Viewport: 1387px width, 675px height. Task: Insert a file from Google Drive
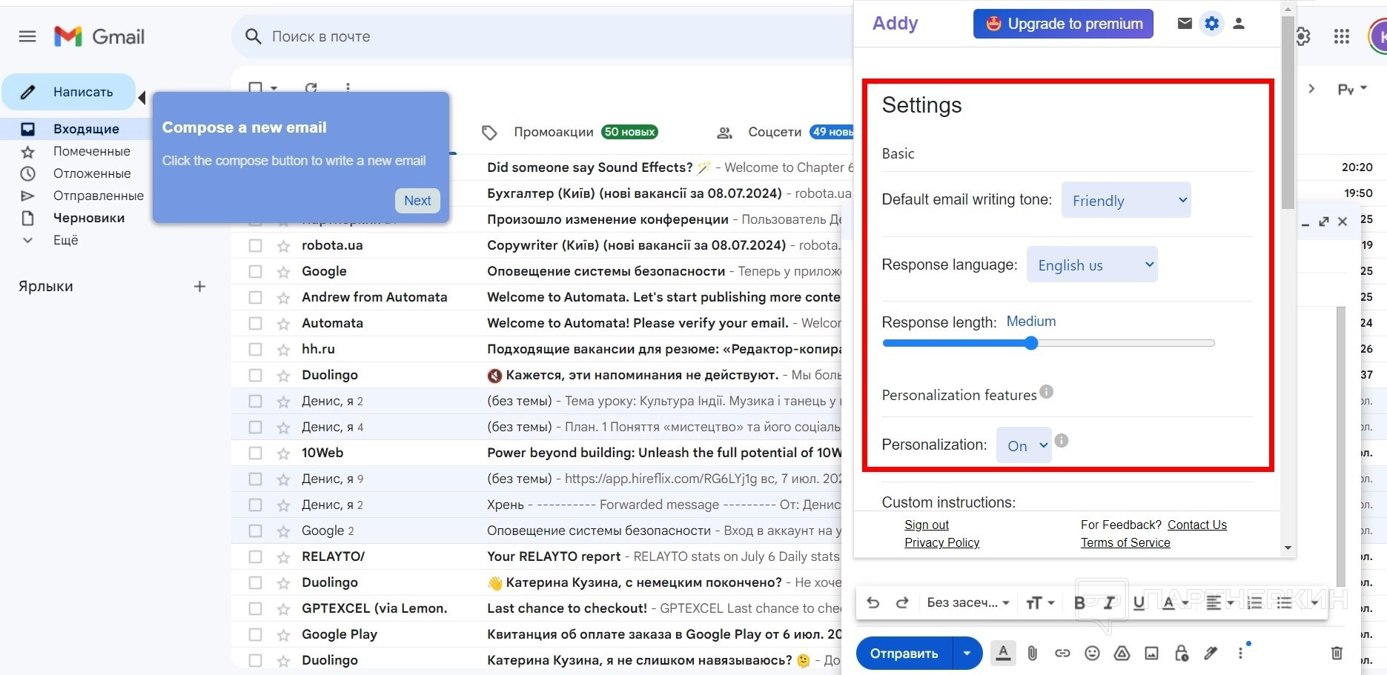pos(1122,653)
